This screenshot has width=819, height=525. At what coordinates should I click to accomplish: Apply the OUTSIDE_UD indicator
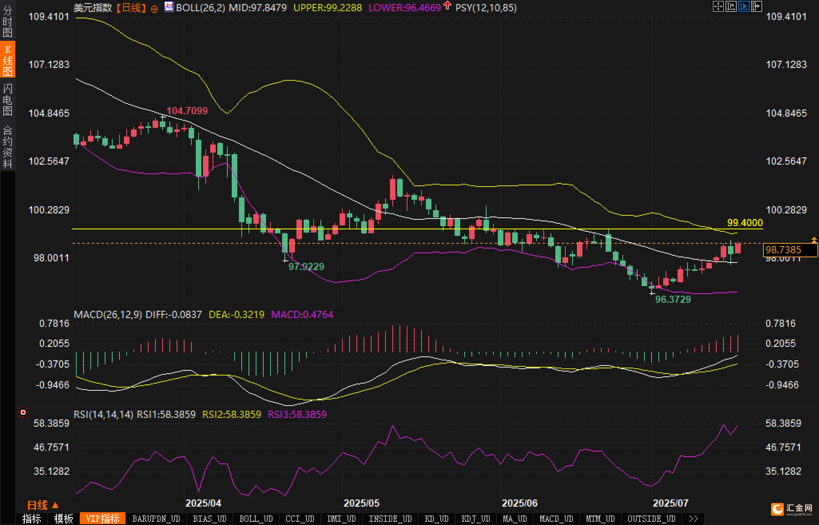coord(652,519)
